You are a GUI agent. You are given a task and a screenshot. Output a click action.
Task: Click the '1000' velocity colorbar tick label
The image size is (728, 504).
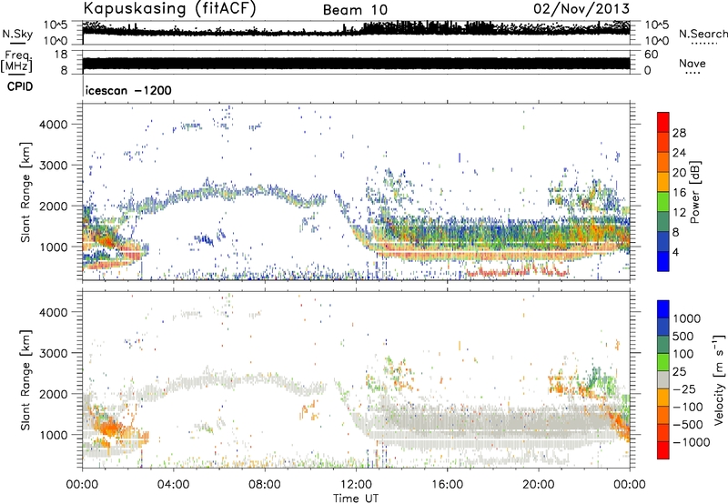[687, 318]
